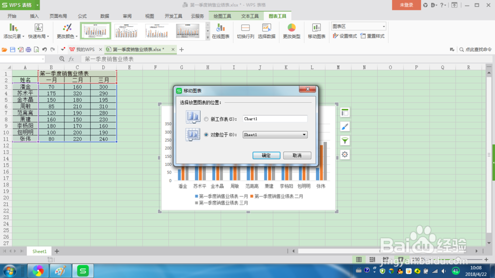Switch to 绘图工具 (Drawing Tools) tab

point(222,16)
